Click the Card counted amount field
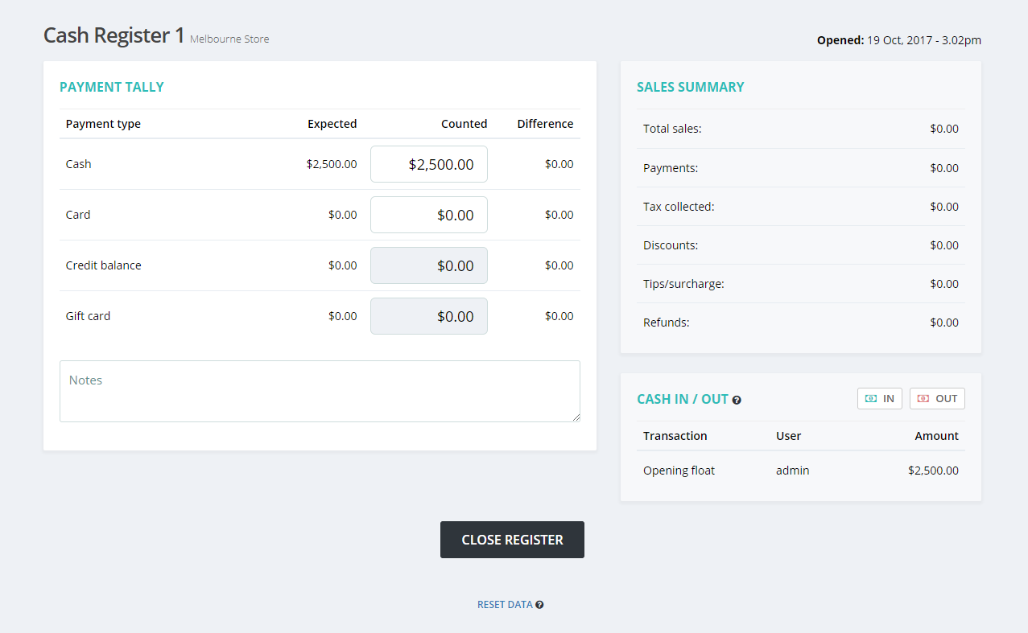This screenshot has width=1028, height=633. click(428, 215)
